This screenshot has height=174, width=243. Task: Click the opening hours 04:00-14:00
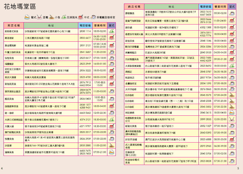pos(220,52)
